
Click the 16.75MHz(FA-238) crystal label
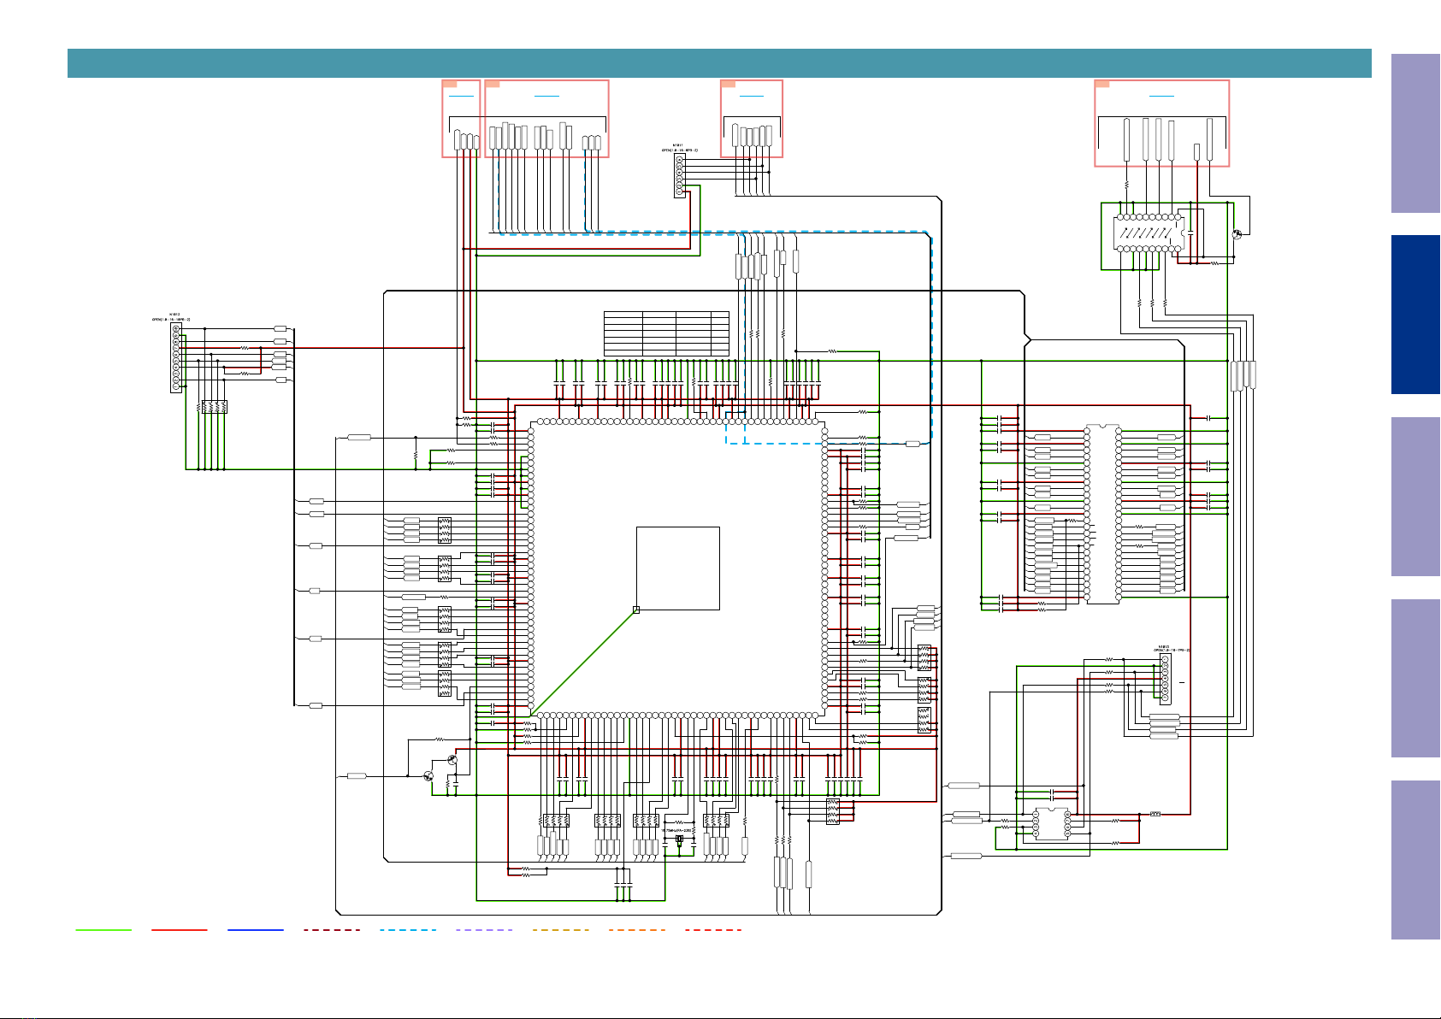(x=676, y=830)
